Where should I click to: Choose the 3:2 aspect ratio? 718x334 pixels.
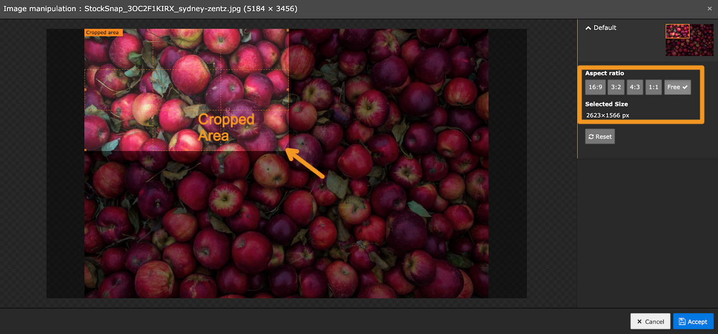tap(616, 87)
